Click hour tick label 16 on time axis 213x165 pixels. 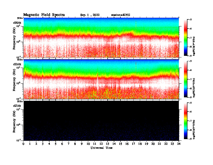[x=127, y=144]
